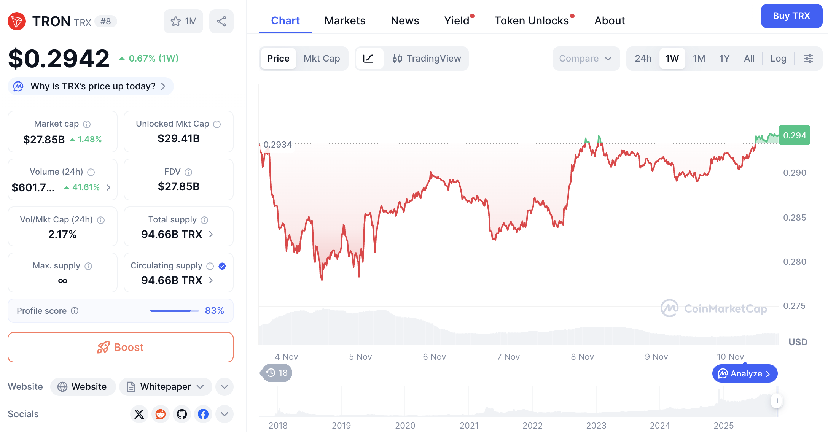Click the Buy TRX button

click(x=791, y=16)
